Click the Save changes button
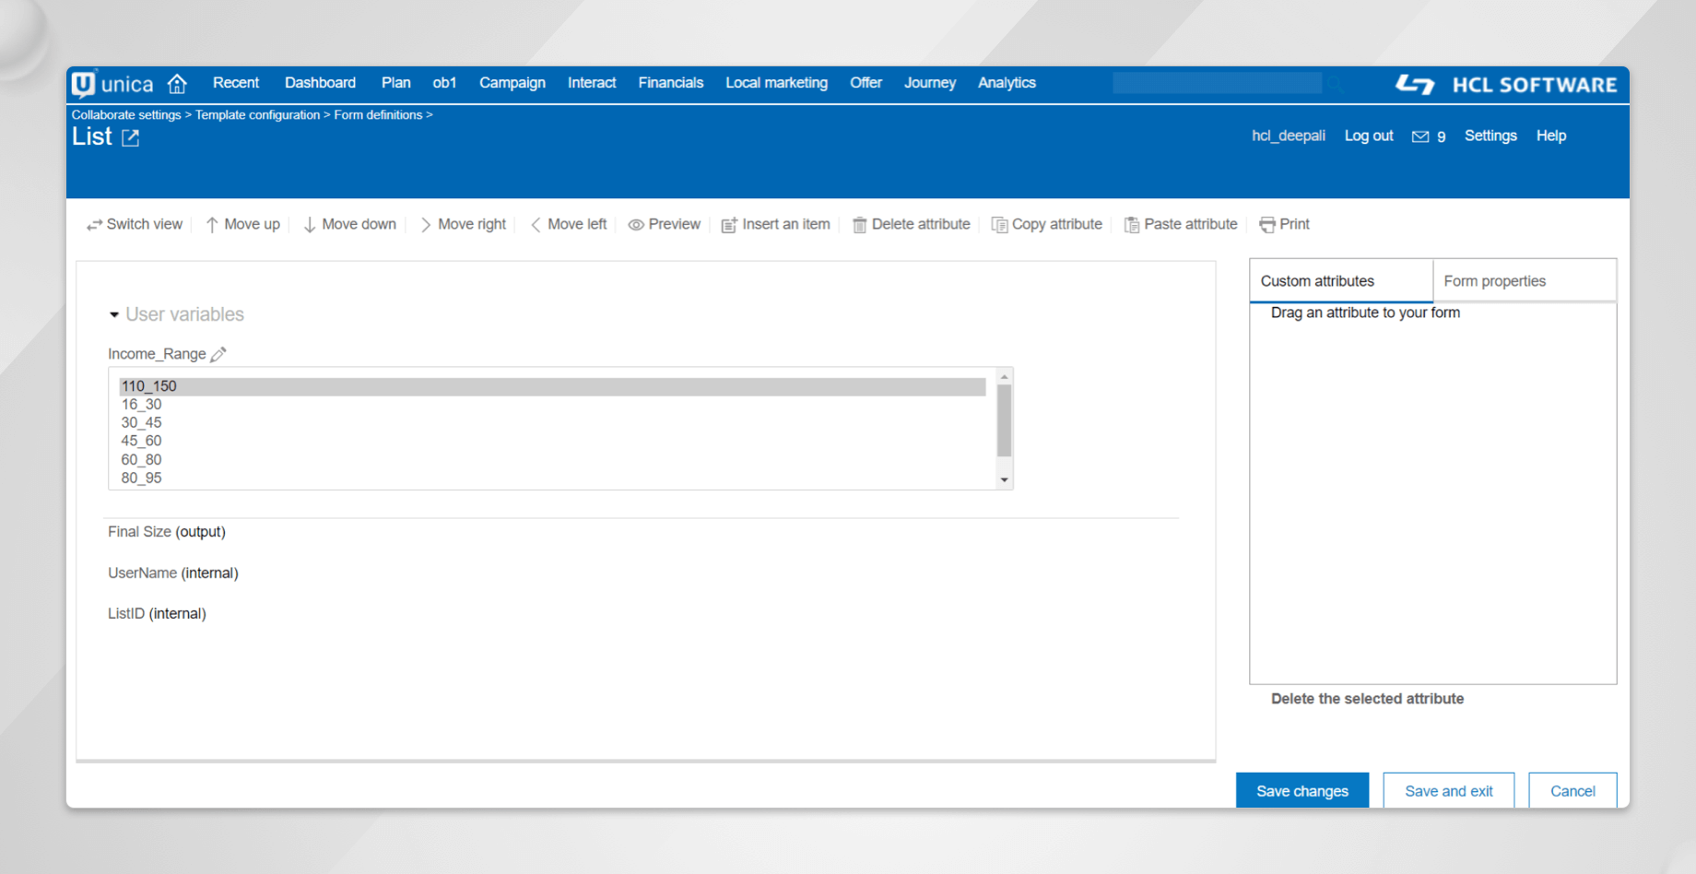 [x=1301, y=790]
